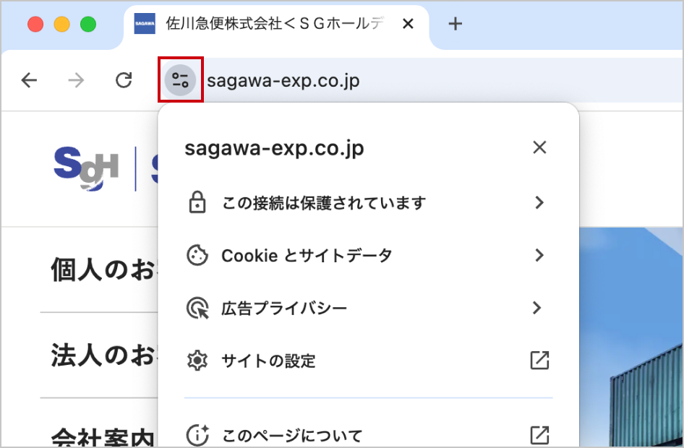Click the gear icon for site settings
The height and width of the screenshot is (448, 684).
[x=197, y=361]
